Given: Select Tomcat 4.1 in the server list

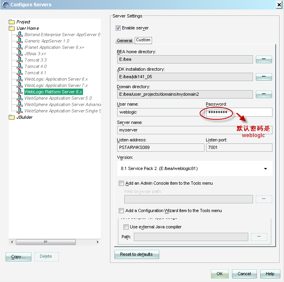Looking at the screenshot, I should 35,73.
